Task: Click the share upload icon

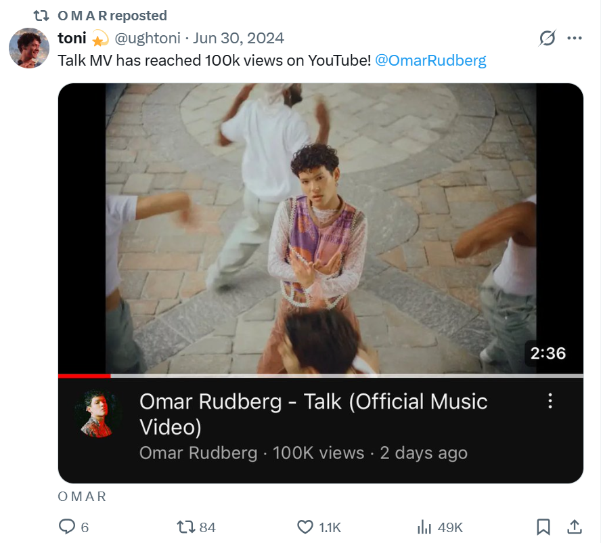Action: pyautogui.click(x=574, y=527)
